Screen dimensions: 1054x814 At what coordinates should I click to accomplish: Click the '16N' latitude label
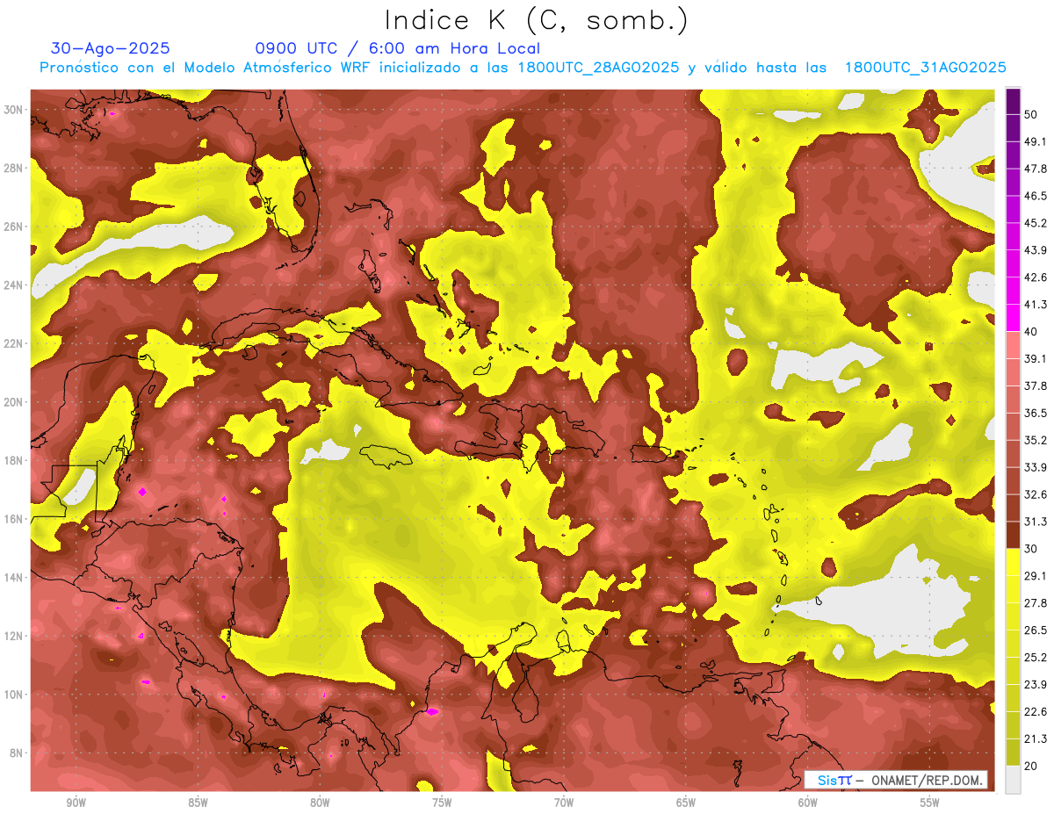click(x=13, y=519)
